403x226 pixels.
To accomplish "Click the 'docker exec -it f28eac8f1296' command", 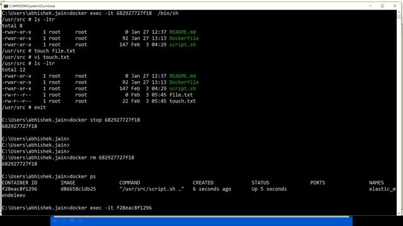I will pyautogui.click(x=111, y=208).
